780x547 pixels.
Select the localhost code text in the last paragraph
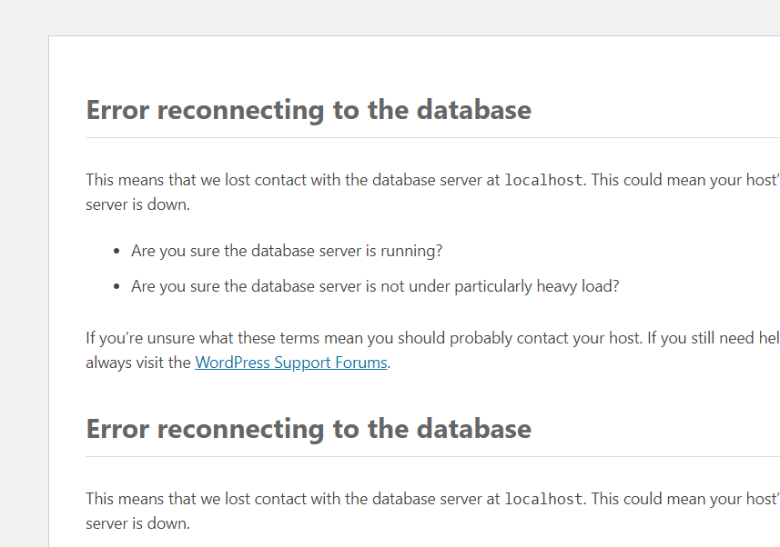[543, 499]
